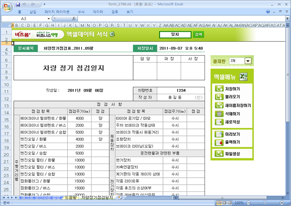Click the 삭제하기 trash icon
The width and height of the screenshot is (291, 206).
pos(219,113)
